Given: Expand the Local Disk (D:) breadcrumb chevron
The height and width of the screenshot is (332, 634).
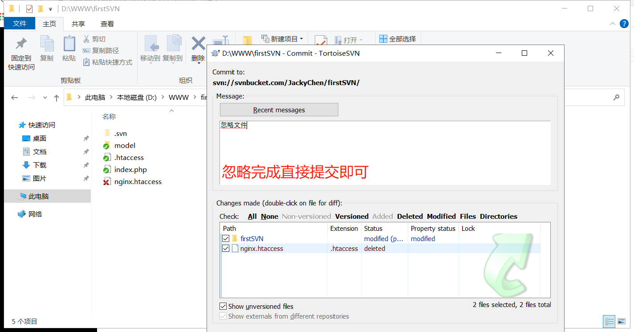Looking at the screenshot, I should (x=163, y=98).
